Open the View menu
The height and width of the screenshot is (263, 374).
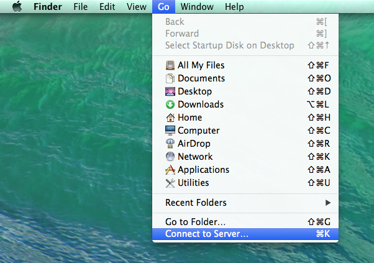137,7
